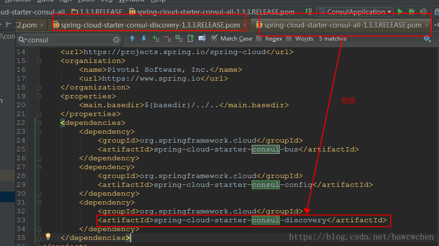439x246 pixels.
Task: Click the lightbulb intention icon at line 35
Action: pyautogui.click(x=48, y=237)
